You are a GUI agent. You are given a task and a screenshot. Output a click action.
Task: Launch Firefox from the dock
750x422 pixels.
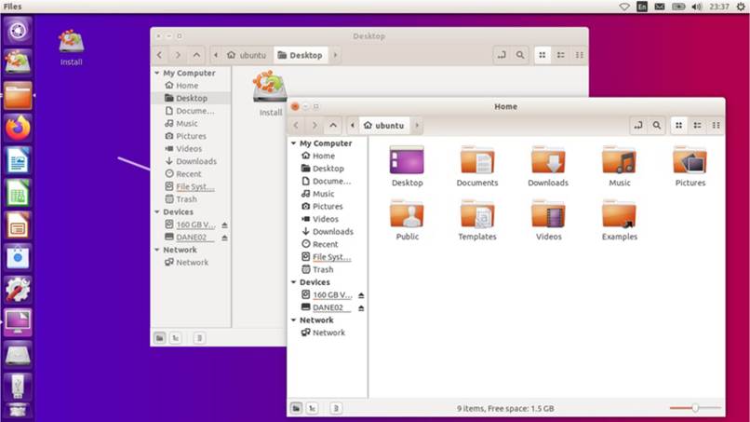(18, 128)
